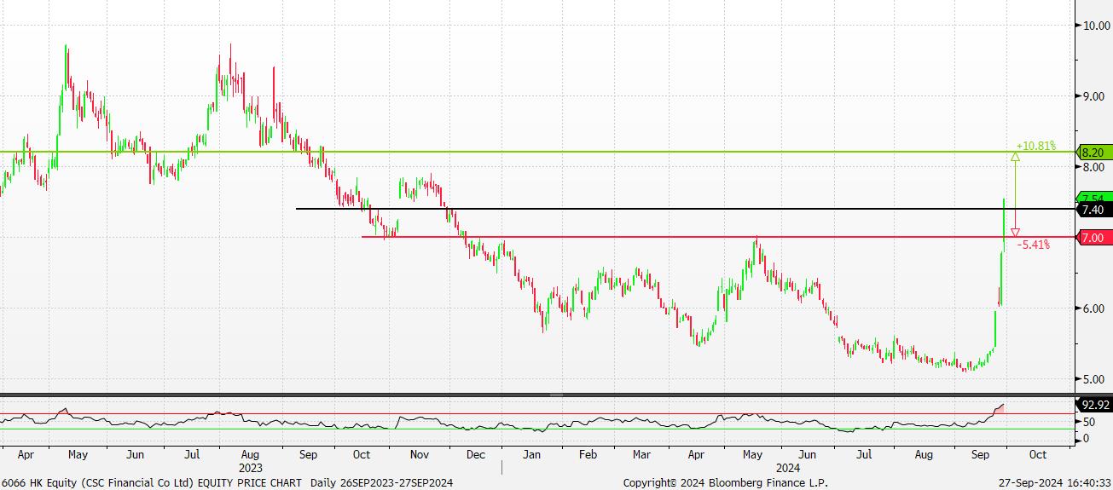Click the 10.00 label on the price axis

(1094, 26)
